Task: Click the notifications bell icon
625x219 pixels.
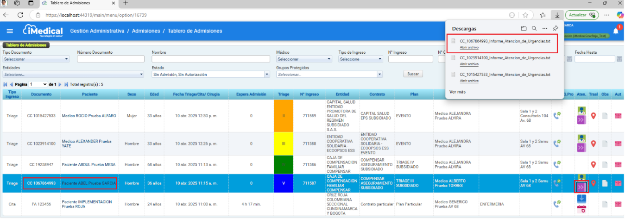Action: (616, 31)
